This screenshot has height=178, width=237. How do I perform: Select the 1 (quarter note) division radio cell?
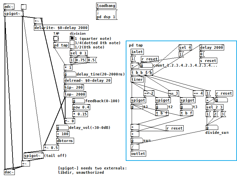tap(72, 38)
